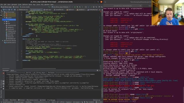Switch to the Sphere.h editor tab

[x=70, y=10]
